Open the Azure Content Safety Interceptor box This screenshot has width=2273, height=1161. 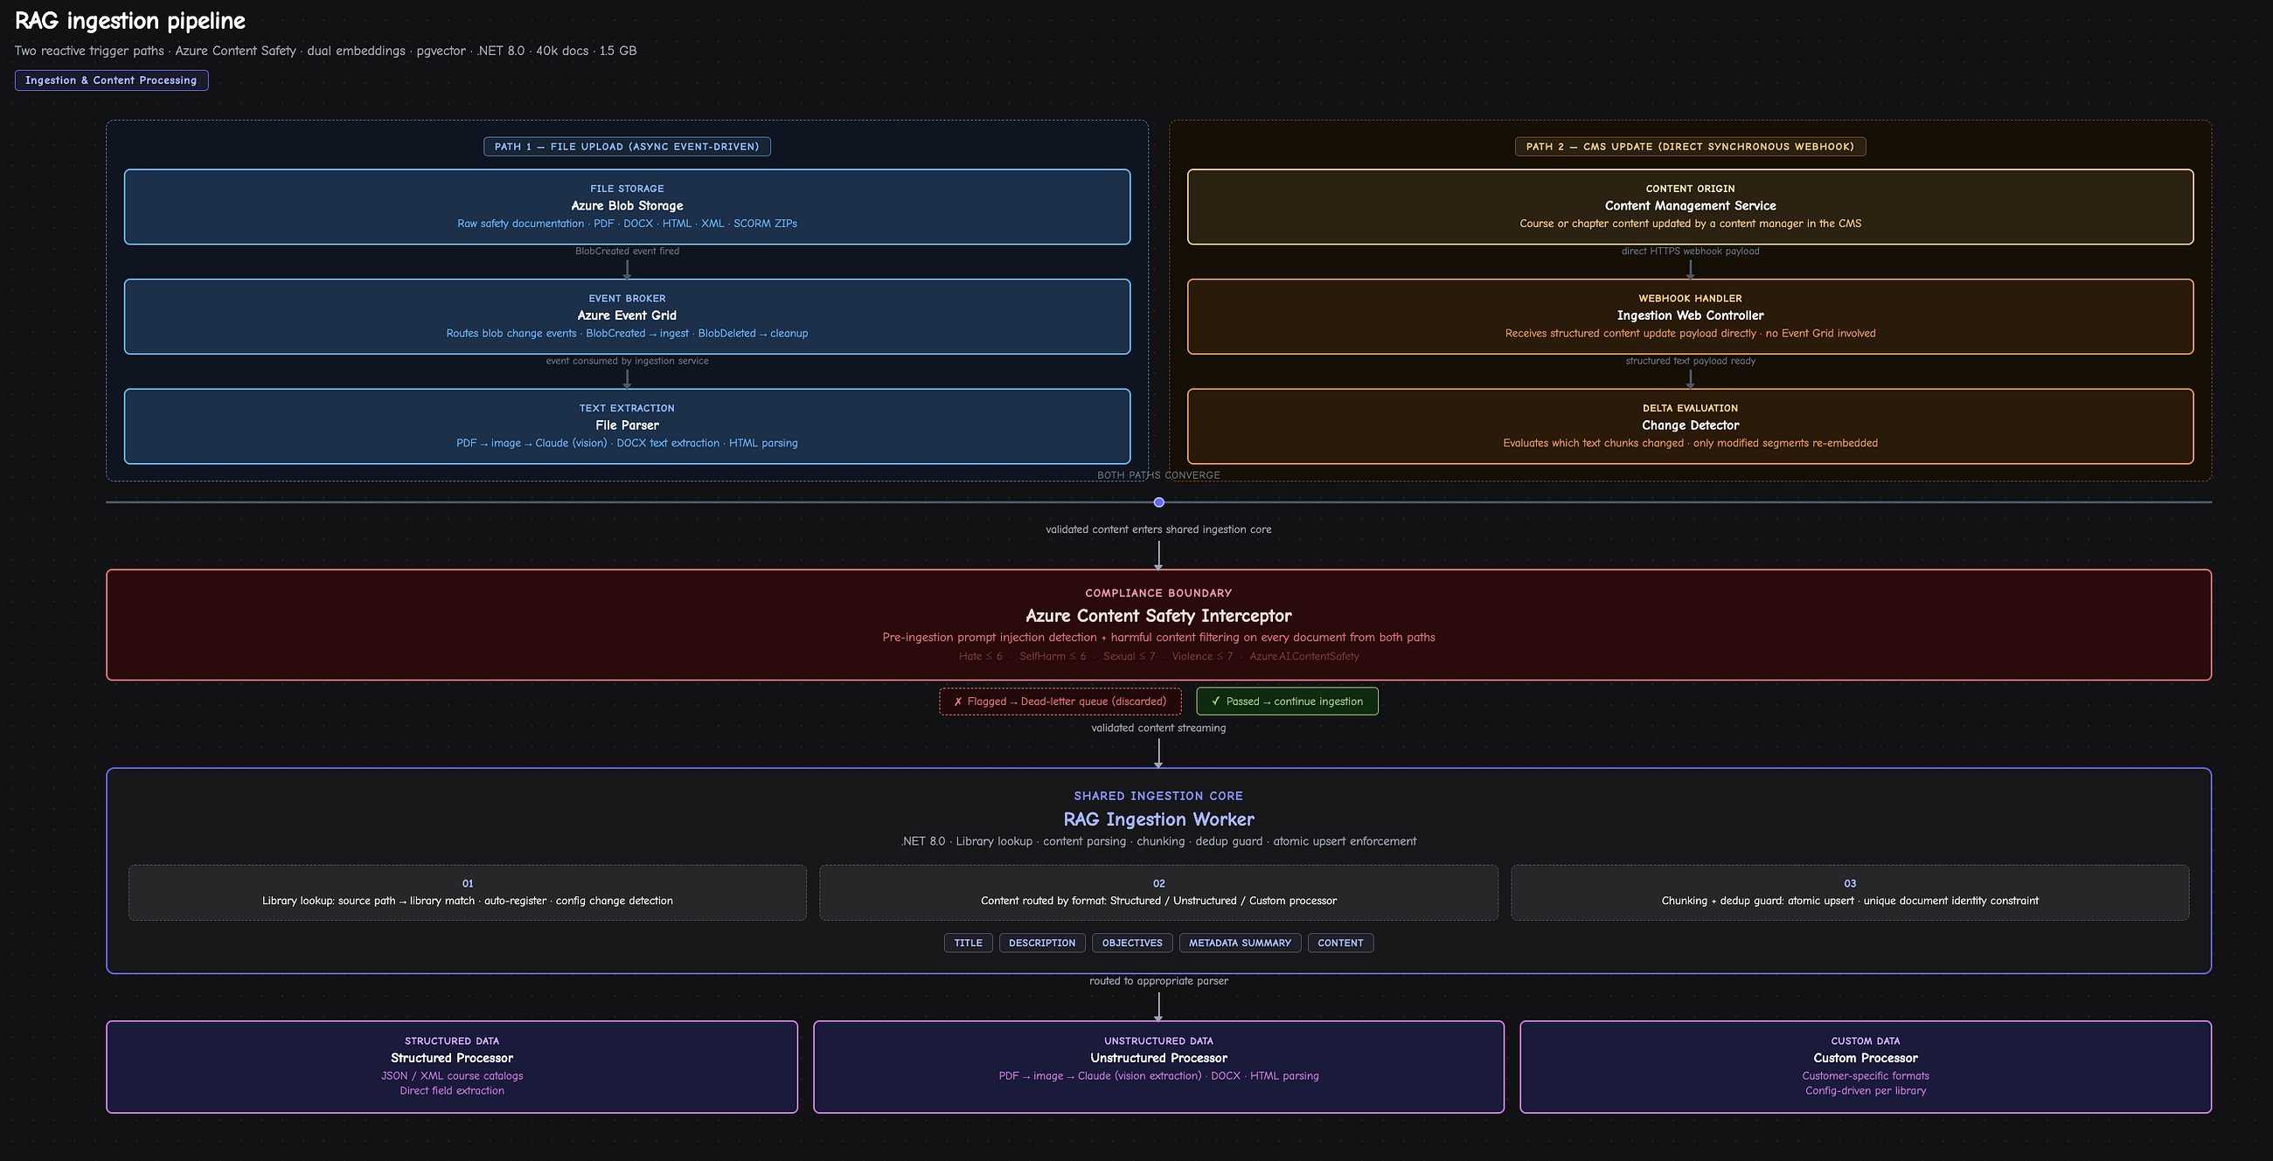tap(1158, 624)
